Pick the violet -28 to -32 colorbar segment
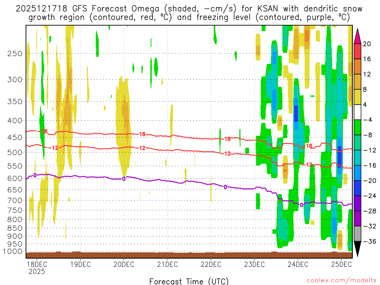 [357, 218]
